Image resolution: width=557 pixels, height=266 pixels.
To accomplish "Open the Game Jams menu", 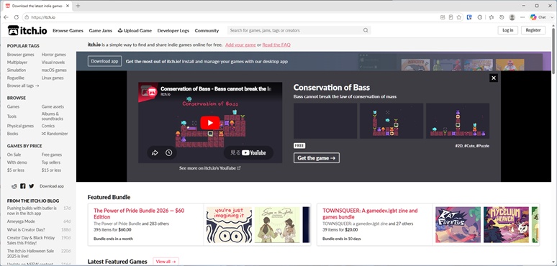I will tap(101, 30).
